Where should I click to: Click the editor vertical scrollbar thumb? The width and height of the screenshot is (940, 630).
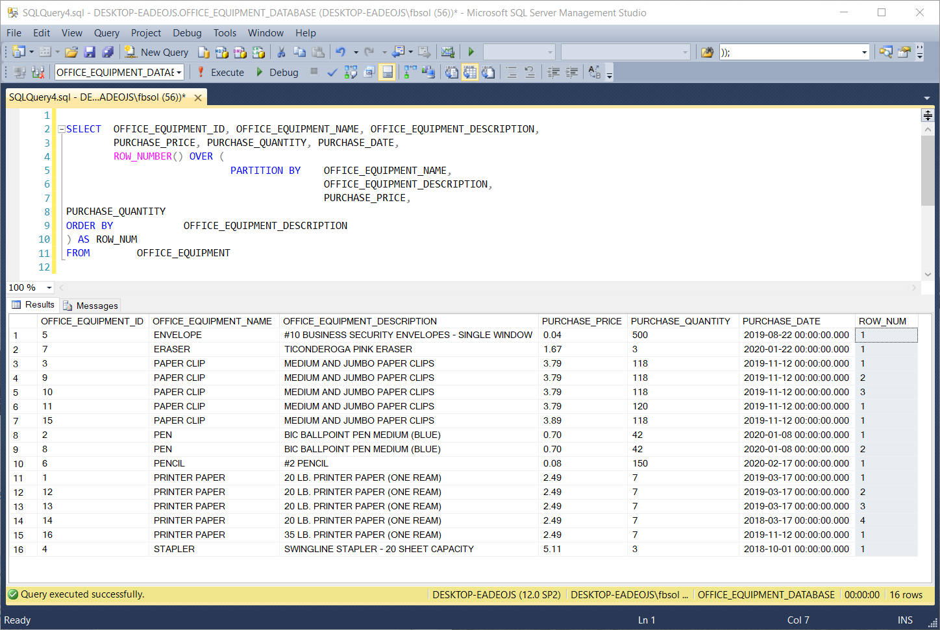point(928,170)
